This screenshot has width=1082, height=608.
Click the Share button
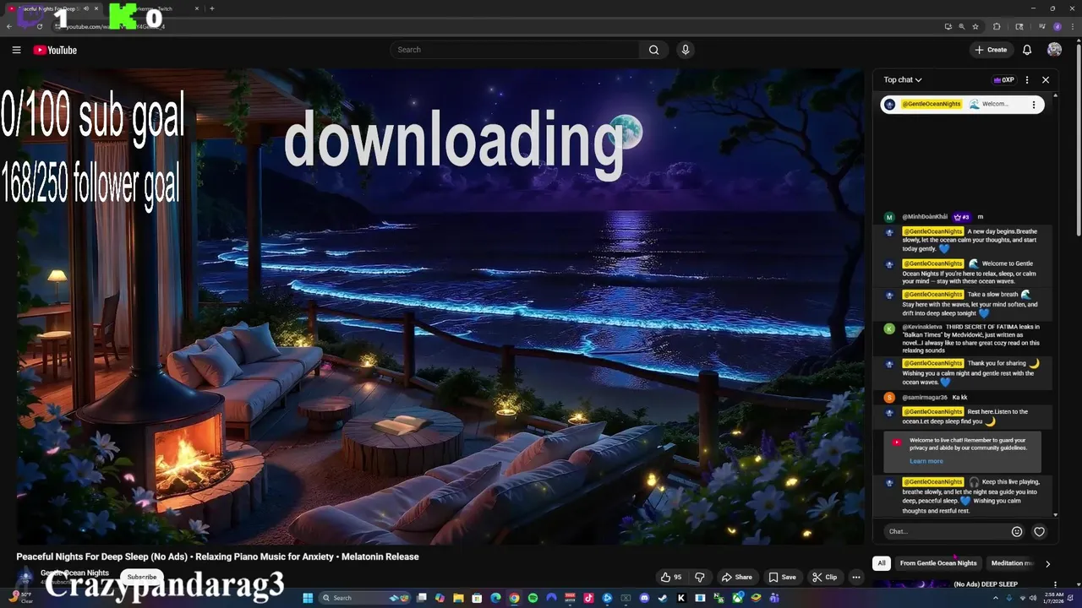736,578
